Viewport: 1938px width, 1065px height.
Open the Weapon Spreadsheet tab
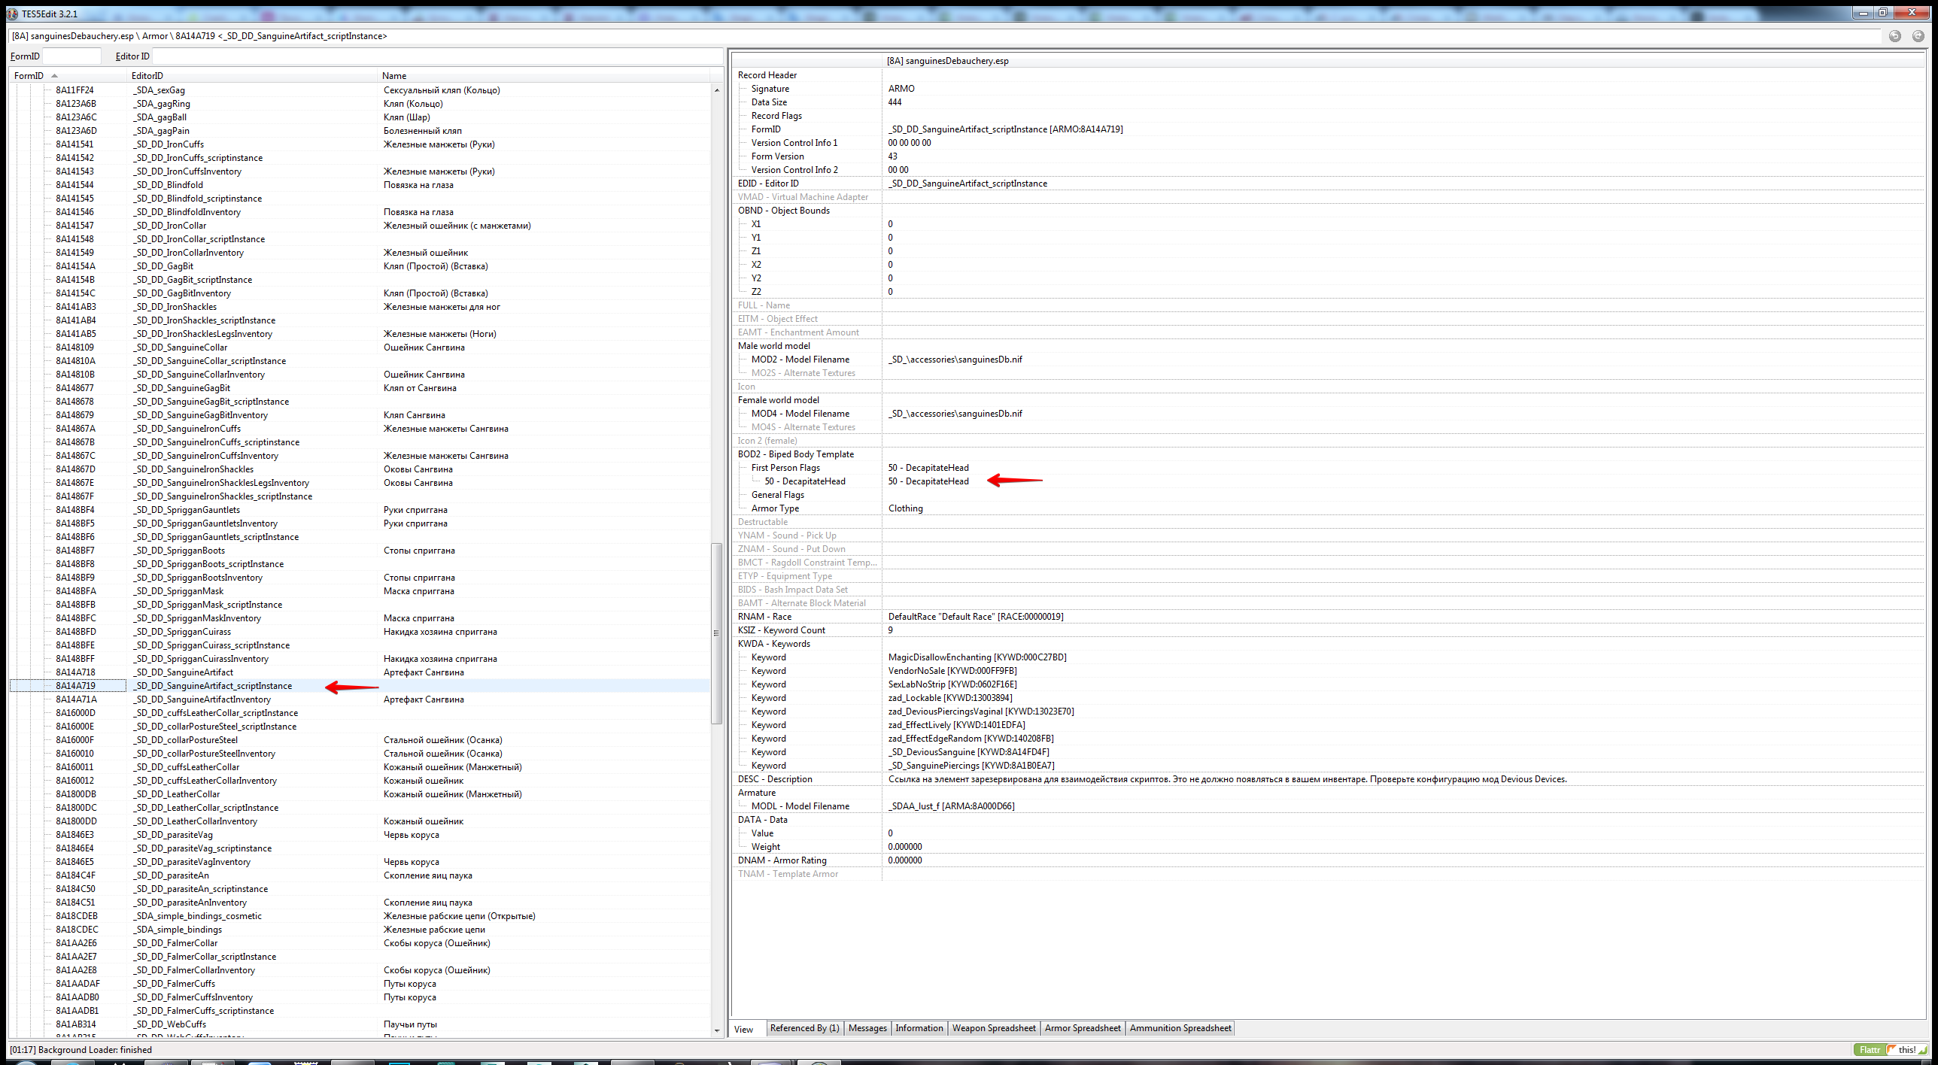pos(993,1028)
